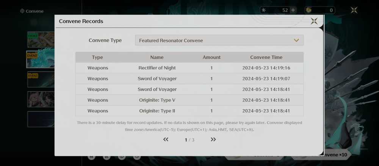Select the pink character banner thumbnail

point(41,99)
